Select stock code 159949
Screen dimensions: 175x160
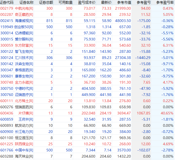tap(7, 27)
